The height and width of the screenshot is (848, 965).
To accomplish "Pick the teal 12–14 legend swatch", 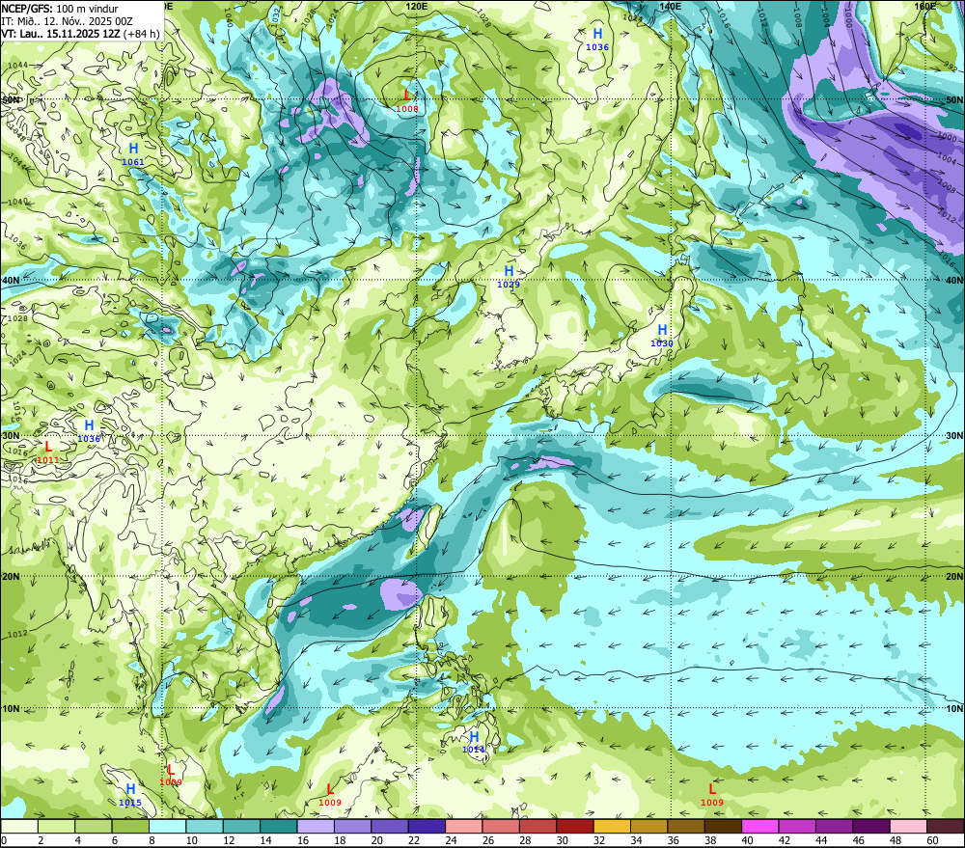I will [x=242, y=827].
